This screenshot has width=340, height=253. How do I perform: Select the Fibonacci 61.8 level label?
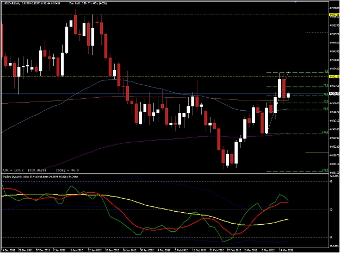(x=326, y=109)
